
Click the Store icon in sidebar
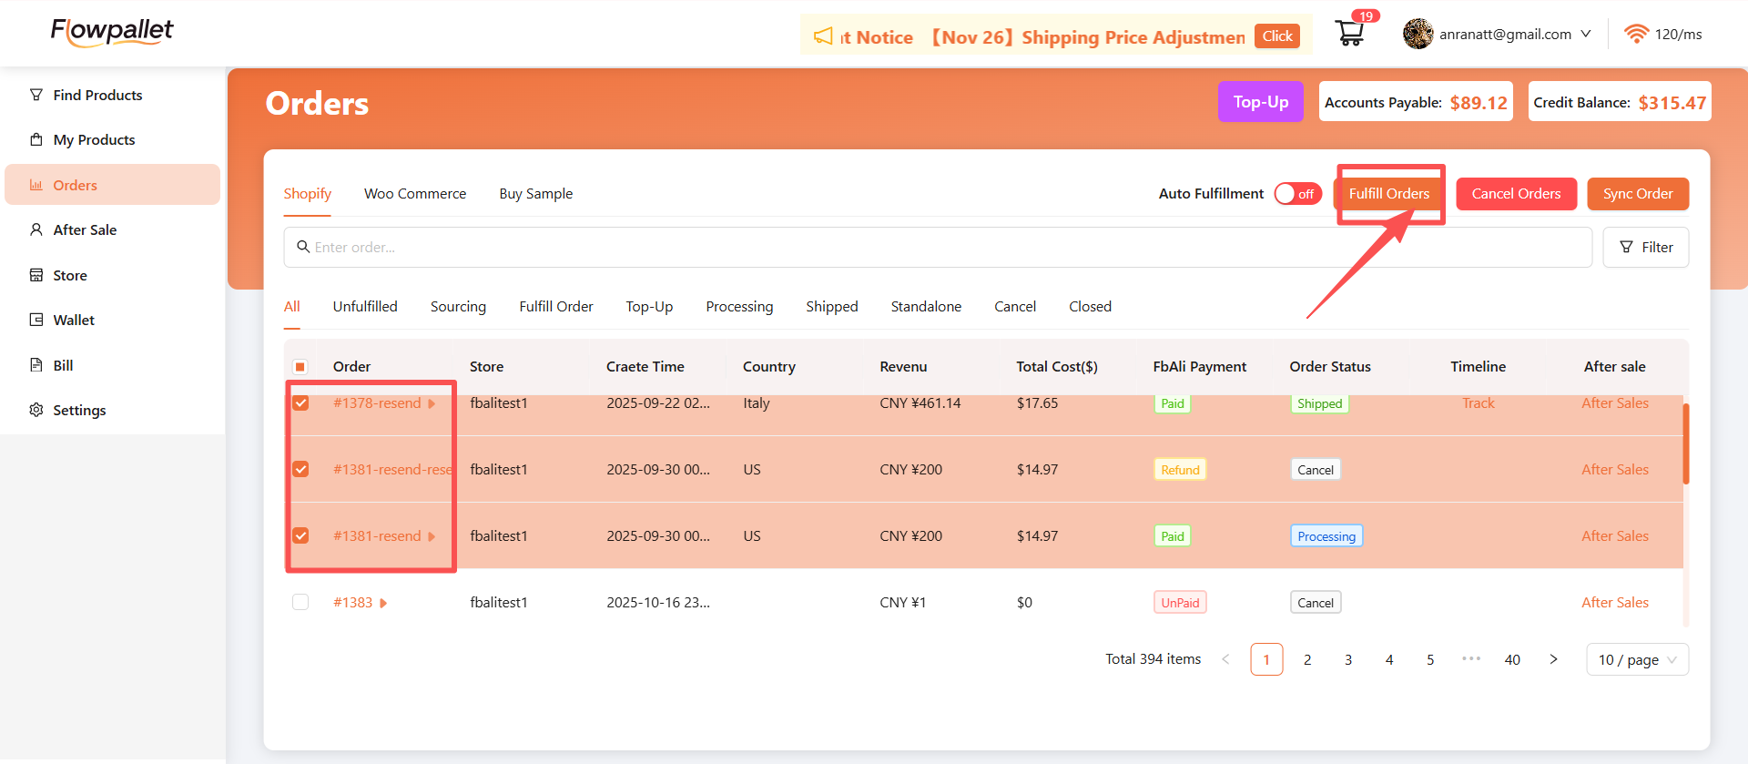(36, 275)
